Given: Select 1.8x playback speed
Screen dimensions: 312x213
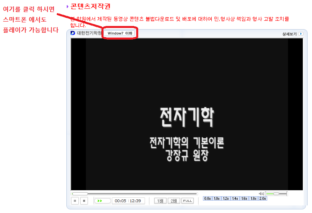Looking at the screenshot, I should (x=253, y=199).
